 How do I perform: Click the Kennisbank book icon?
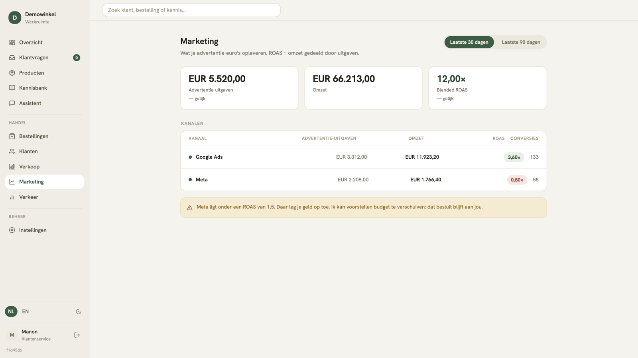[12, 88]
